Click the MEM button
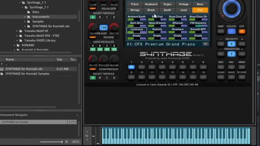This screenshot has width=260, height=146. point(242,67)
